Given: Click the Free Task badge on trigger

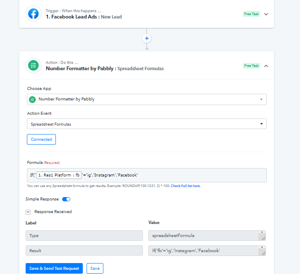Looking at the screenshot, I should point(251,14).
